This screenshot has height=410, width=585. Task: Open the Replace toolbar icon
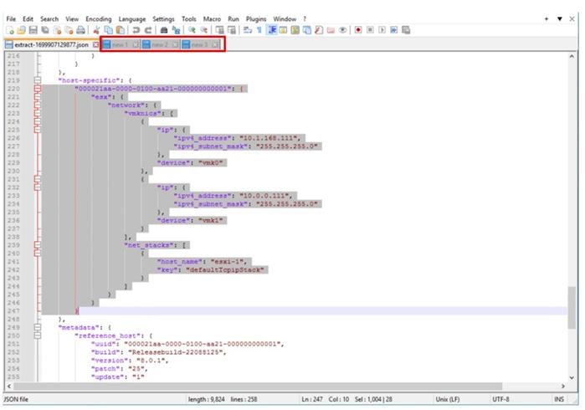[x=176, y=30]
